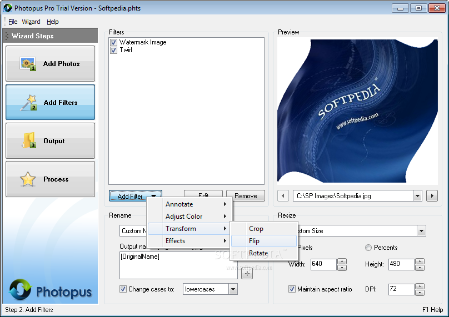Show next preview image arrow
Viewport: 449px width, 317px height.
[432, 196]
